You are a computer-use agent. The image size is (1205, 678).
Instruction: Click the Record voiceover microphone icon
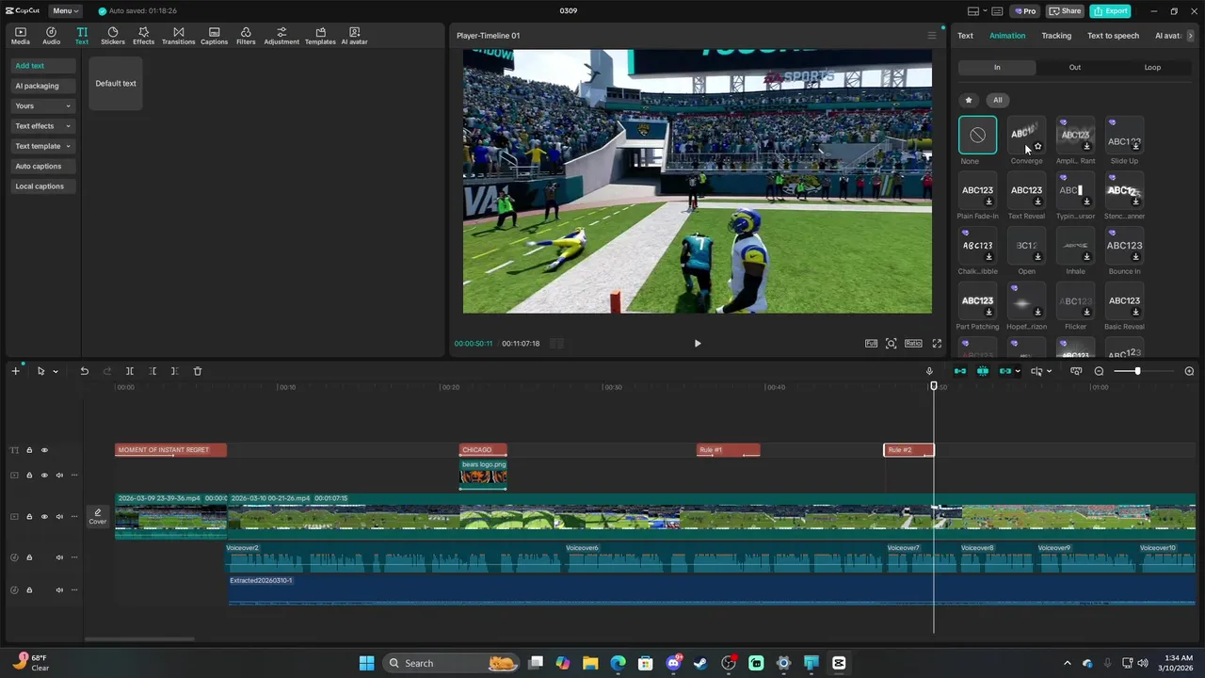coord(929,371)
